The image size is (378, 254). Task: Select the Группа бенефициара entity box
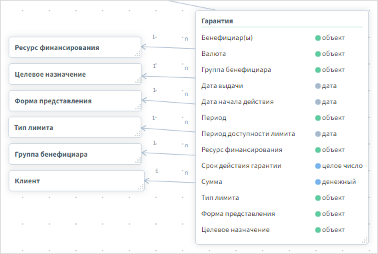tap(75, 154)
